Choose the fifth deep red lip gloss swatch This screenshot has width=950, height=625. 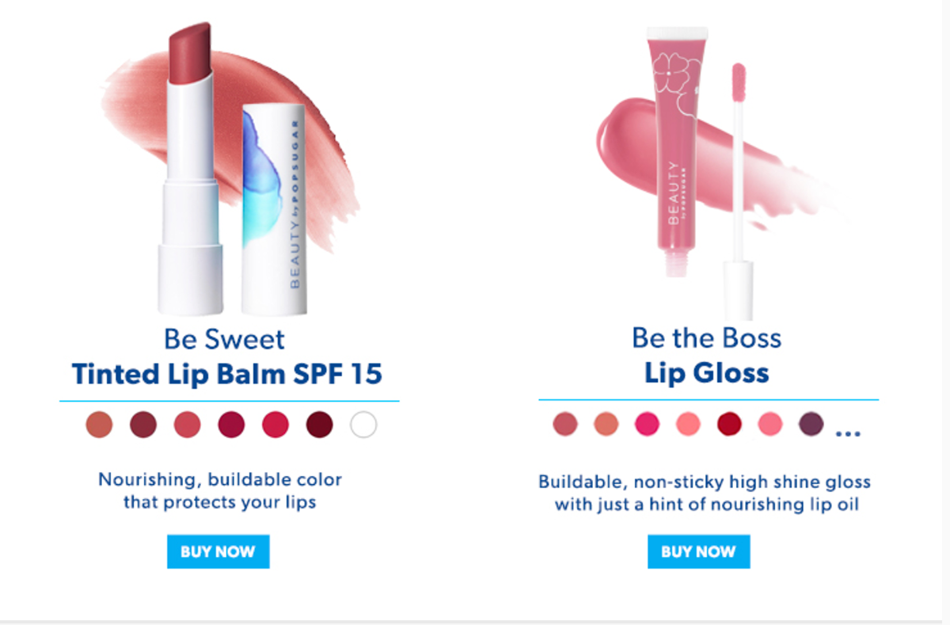(x=729, y=424)
